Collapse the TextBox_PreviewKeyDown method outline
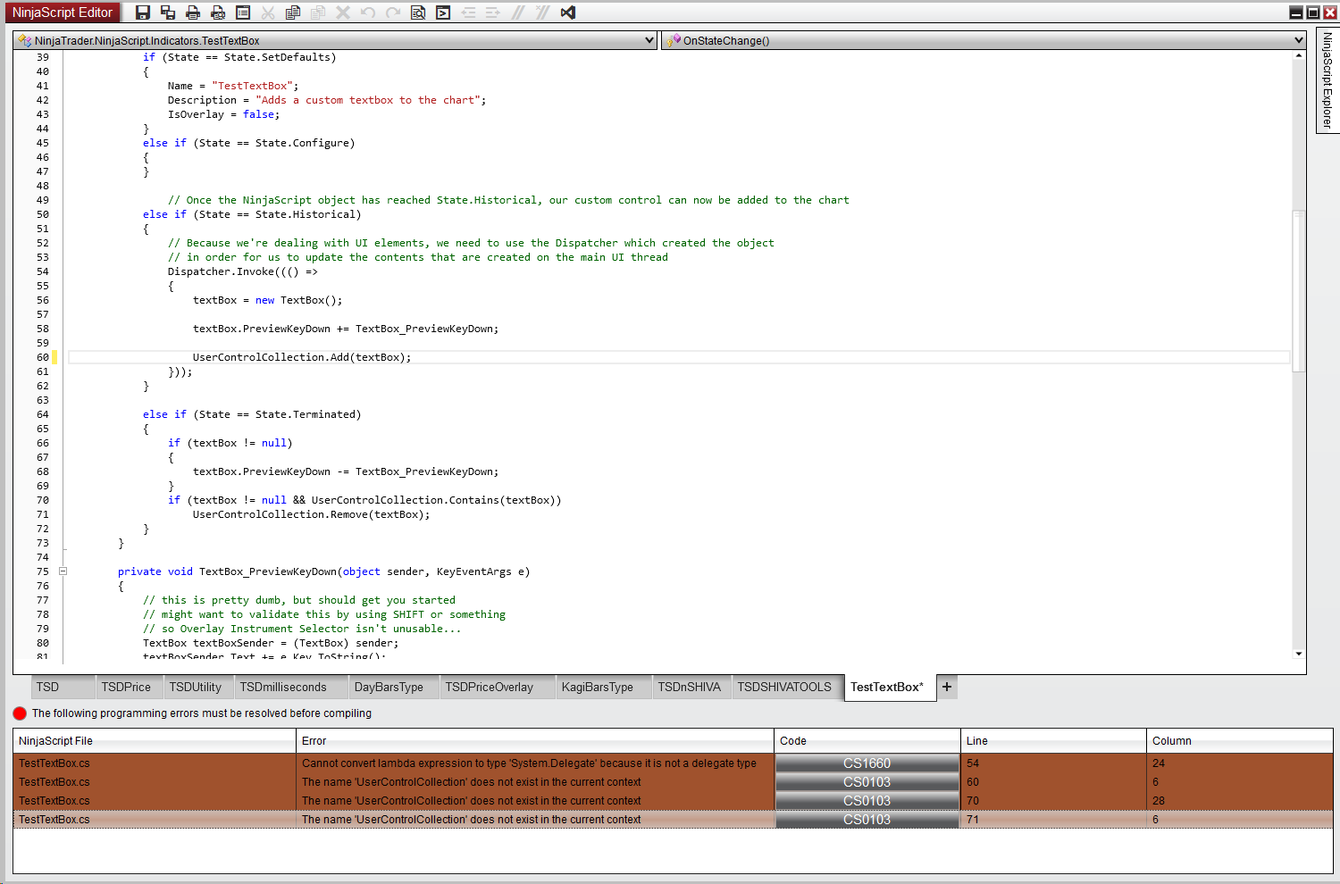The width and height of the screenshot is (1340, 884). (63, 571)
